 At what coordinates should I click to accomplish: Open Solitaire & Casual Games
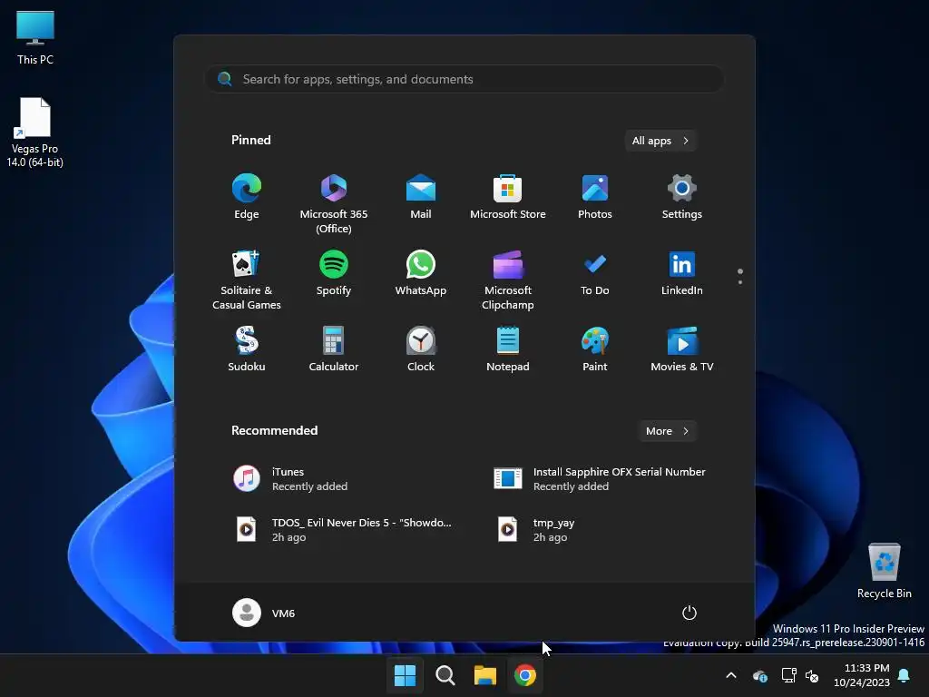pos(247,280)
